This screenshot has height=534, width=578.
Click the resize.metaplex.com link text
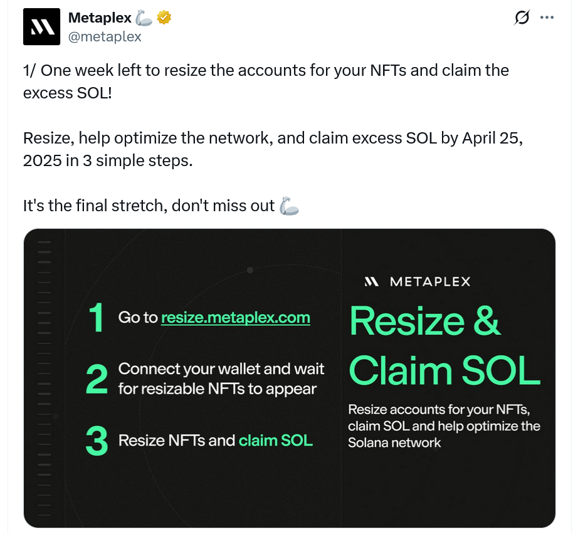235,318
